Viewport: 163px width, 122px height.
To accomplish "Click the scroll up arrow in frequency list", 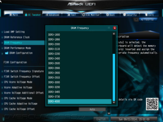I will point(114,34).
